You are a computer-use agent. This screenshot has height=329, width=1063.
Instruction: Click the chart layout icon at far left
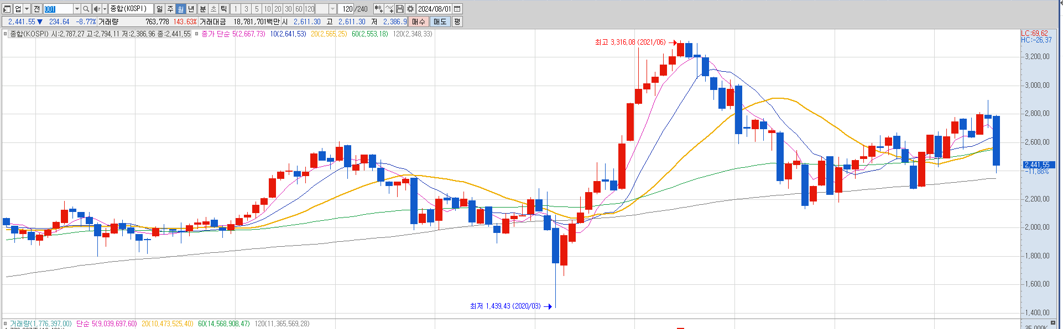tap(7, 9)
